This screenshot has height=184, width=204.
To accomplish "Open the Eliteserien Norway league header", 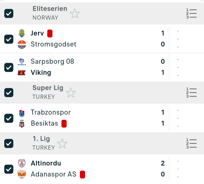I will (x=50, y=13).
